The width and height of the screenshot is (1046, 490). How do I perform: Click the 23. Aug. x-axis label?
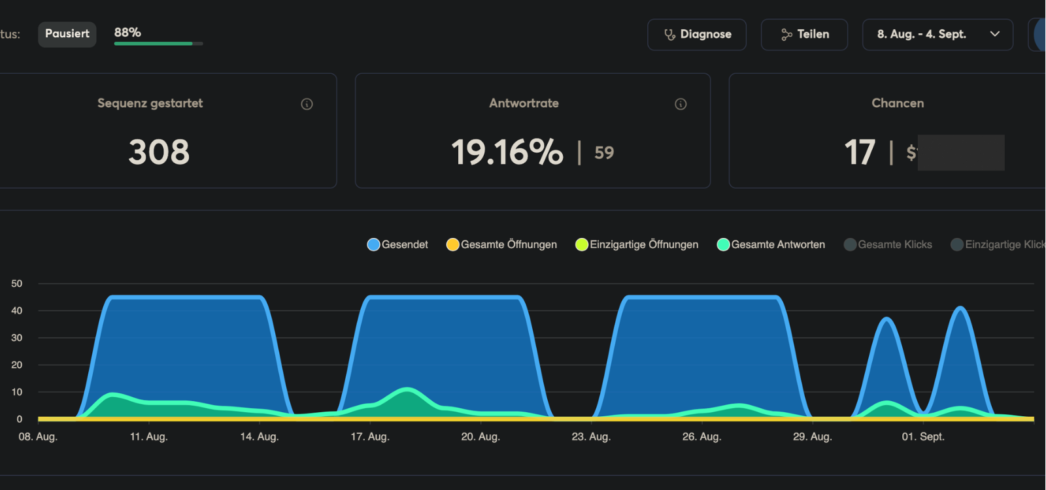click(591, 436)
